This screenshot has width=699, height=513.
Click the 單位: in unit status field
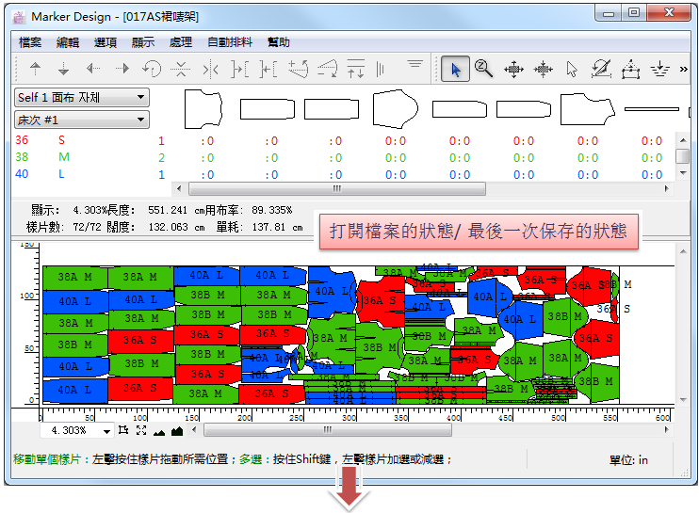[x=628, y=460]
